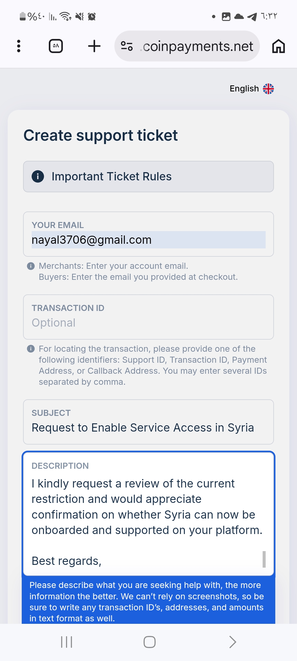This screenshot has height=661, width=297.
Task: Go to the browser home page
Action: [278, 46]
